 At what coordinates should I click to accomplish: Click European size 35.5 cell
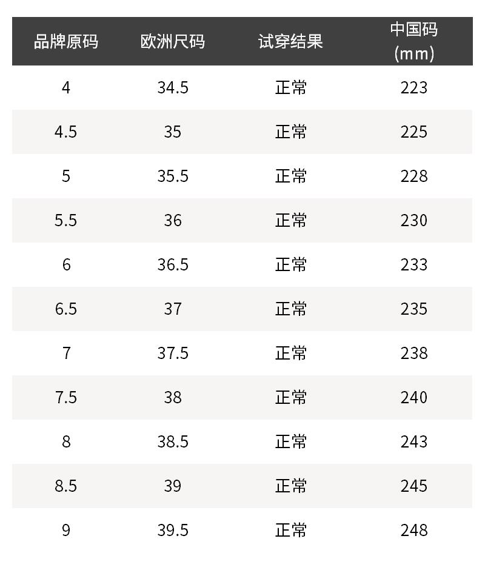point(173,176)
